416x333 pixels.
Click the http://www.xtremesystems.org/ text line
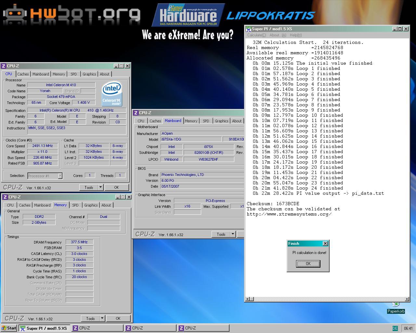click(289, 214)
